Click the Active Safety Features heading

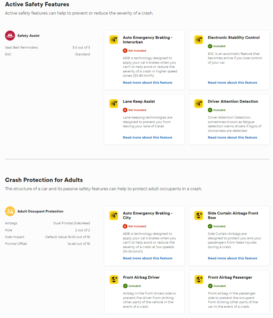coord(37,4)
